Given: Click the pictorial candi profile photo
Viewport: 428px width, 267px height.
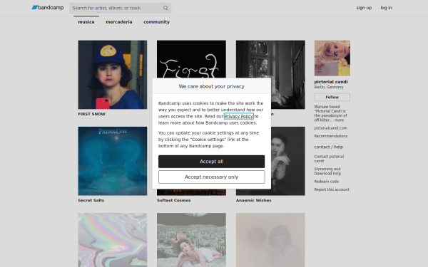Looking at the screenshot, I should click(332, 58).
